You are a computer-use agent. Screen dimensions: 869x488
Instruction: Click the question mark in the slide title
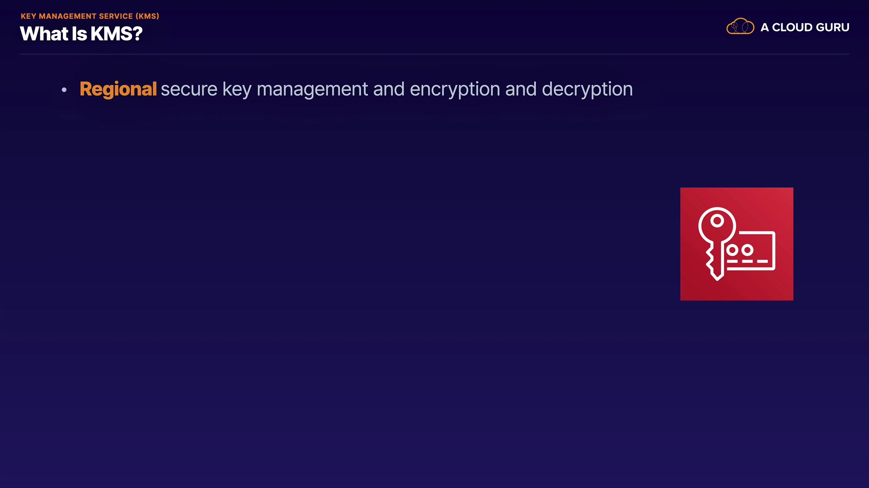(x=137, y=34)
